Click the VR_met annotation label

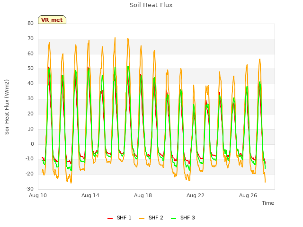pyautogui.click(x=52, y=20)
